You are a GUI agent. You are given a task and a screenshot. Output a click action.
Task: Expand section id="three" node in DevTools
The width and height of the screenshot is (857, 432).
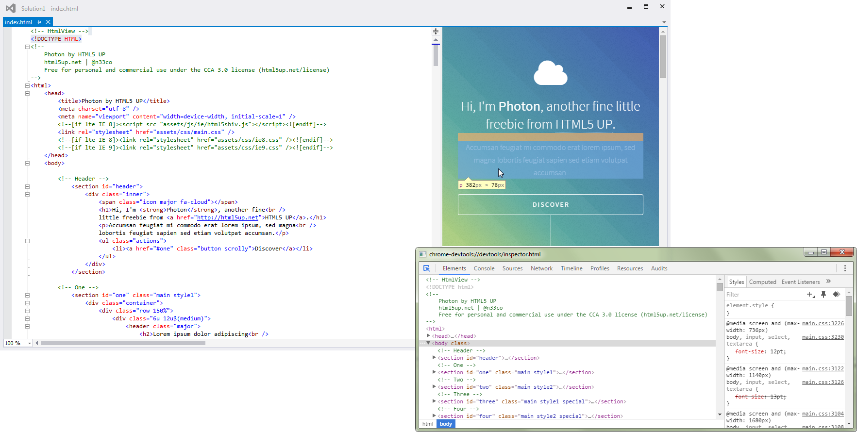pos(434,401)
